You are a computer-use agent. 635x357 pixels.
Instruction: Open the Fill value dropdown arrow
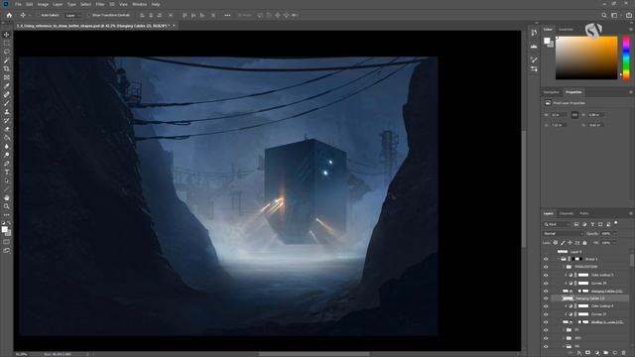point(615,243)
